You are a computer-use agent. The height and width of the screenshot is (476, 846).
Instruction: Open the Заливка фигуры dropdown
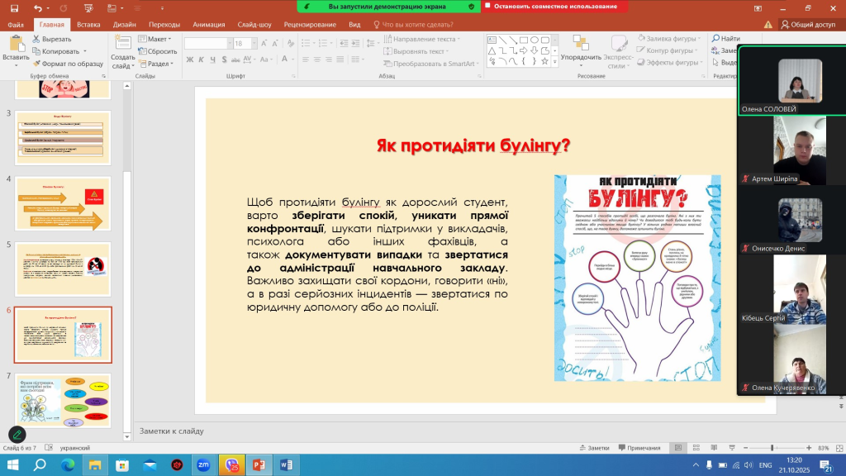(x=669, y=38)
